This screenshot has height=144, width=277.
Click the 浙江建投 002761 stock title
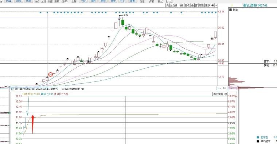[255, 5]
